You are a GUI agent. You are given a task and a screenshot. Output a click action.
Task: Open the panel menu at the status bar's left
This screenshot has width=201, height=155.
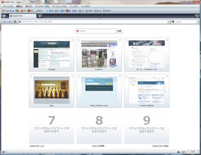click(x=5, y=152)
